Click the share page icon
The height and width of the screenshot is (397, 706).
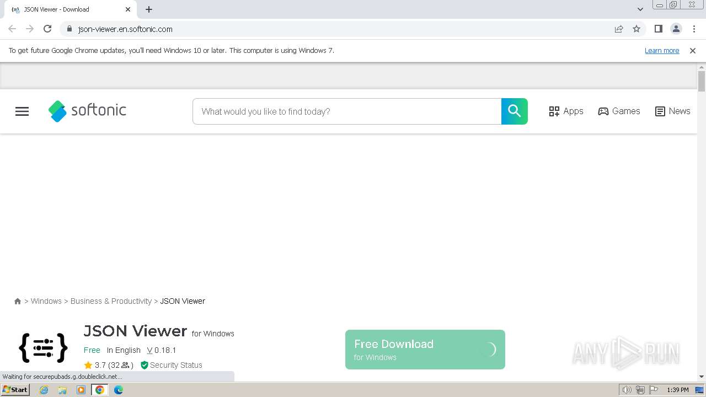(x=619, y=29)
